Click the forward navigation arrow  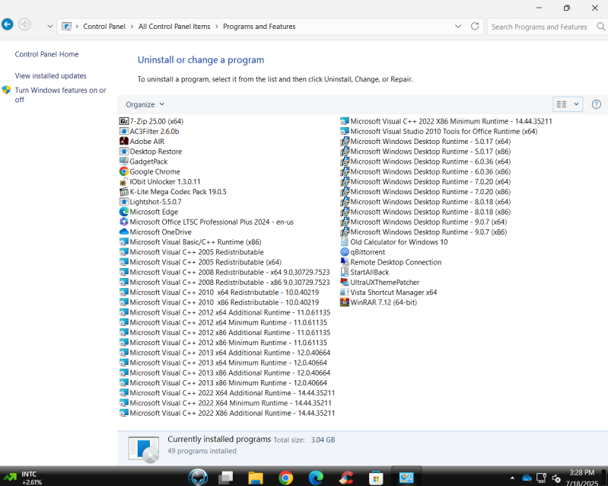pyautogui.click(x=24, y=24)
